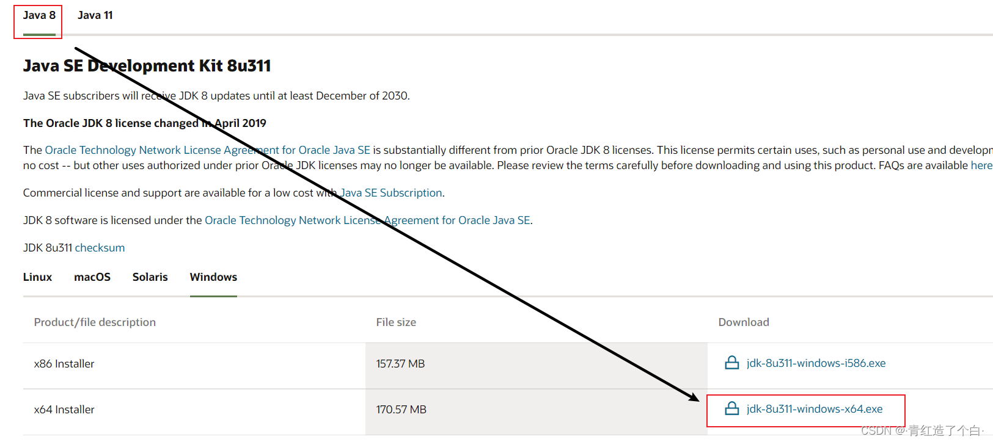Select the macOS platform tab
The height and width of the screenshot is (442, 993).
click(92, 277)
